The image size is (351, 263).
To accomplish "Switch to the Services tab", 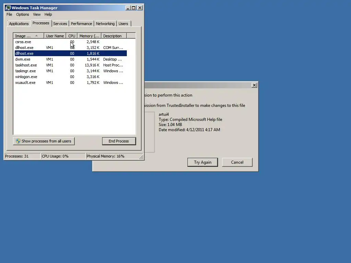I will (60, 24).
